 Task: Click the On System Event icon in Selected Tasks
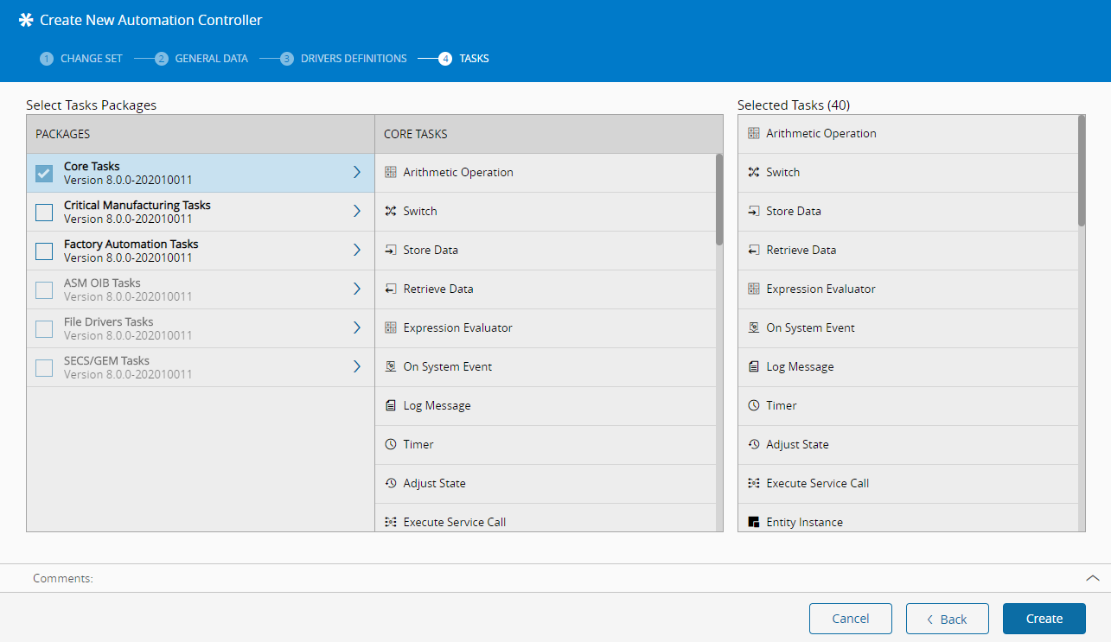point(753,328)
